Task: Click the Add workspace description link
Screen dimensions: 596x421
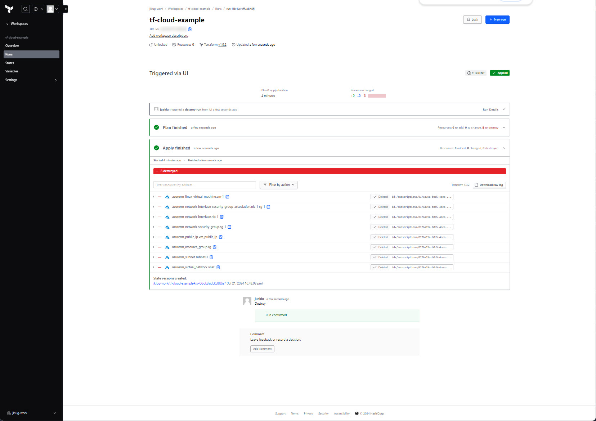Action: [x=169, y=36]
